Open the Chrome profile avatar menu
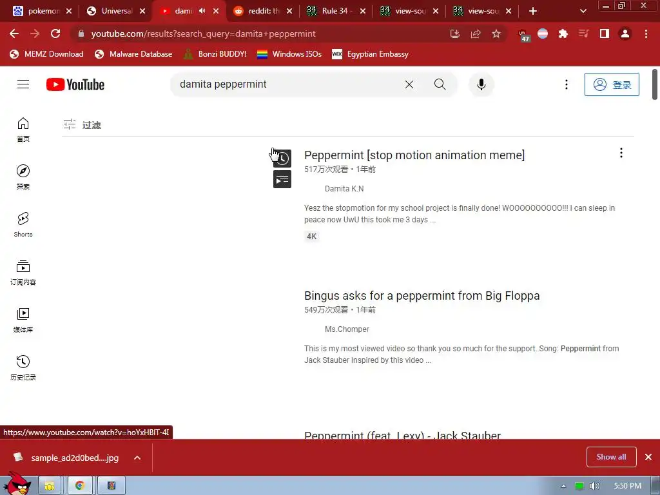The image size is (660, 495). click(625, 34)
